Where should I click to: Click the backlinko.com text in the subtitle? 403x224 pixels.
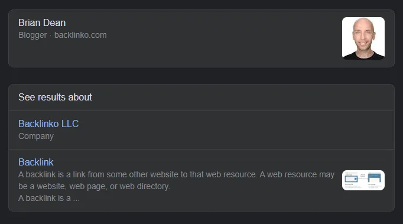80,35
